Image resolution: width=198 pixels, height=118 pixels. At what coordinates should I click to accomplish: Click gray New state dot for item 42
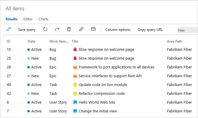point(29,93)
